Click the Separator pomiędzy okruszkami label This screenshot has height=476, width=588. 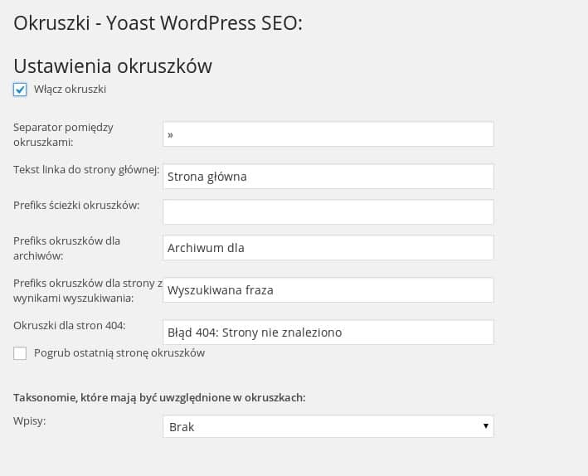click(x=63, y=134)
